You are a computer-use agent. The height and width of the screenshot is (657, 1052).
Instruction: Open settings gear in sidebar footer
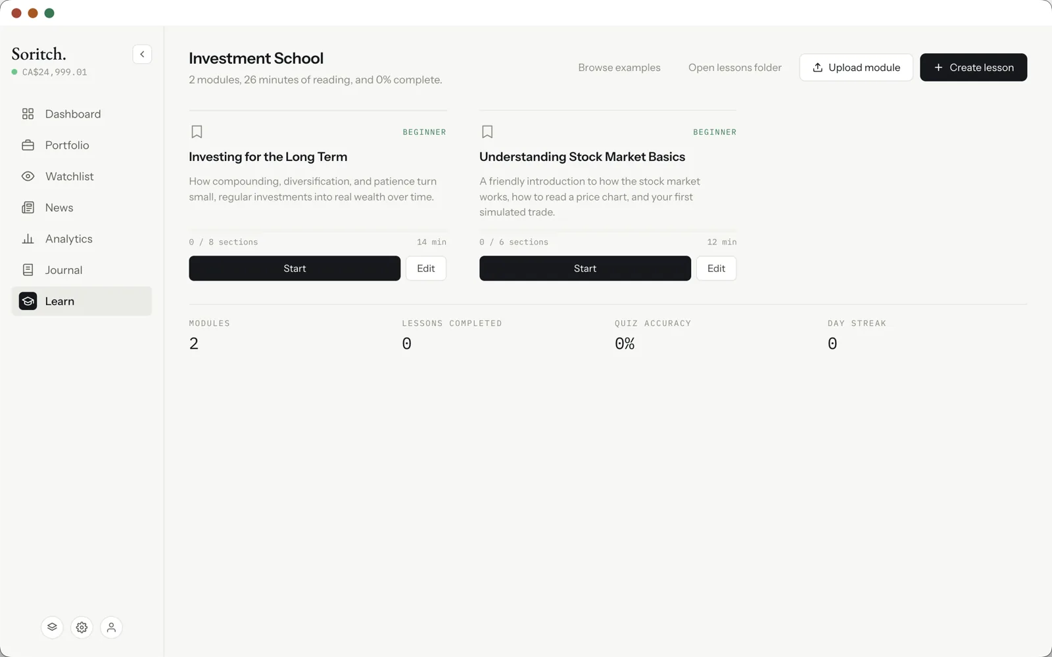[82, 627]
